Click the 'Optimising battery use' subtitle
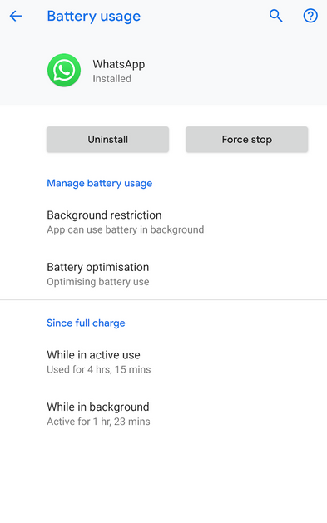This screenshot has width=327, height=523. [98, 282]
